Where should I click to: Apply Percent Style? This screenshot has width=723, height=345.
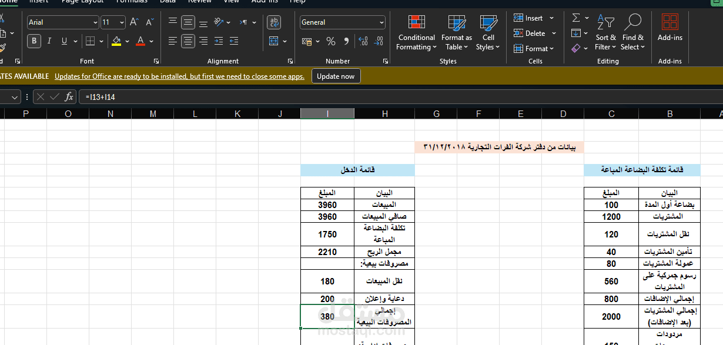[x=331, y=41]
